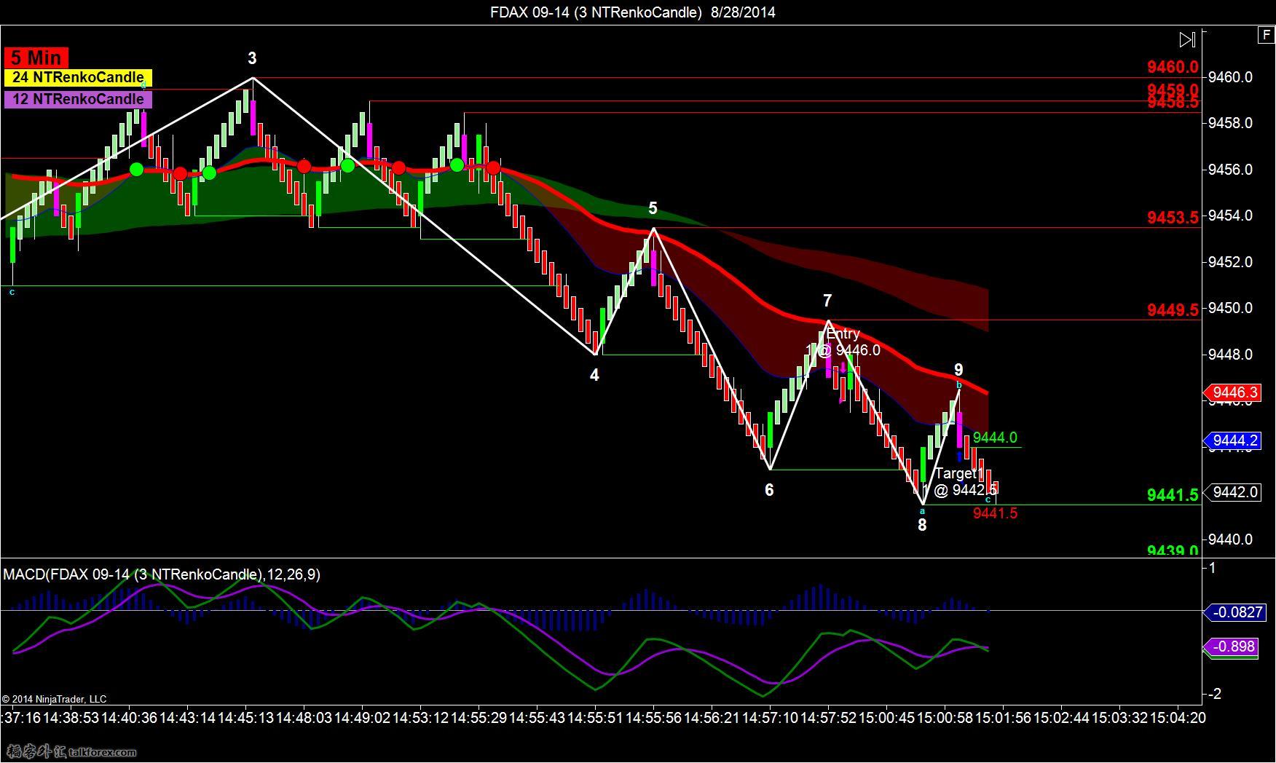The width and height of the screenshot is (1276, 763).
Task: Click the 14:53:12 time axis label
Action: (420, 718)
